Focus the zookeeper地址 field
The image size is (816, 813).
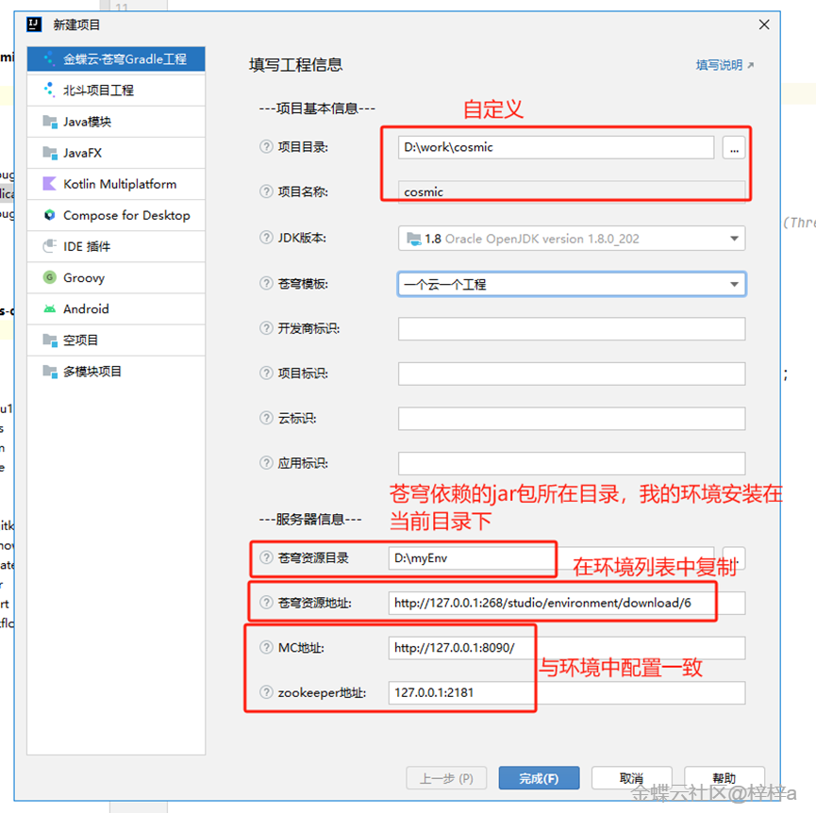pos(567,693)
